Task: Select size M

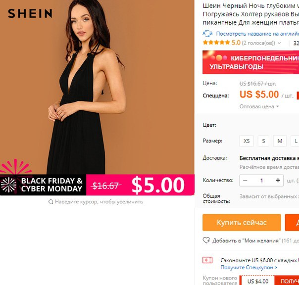Action: coord(280,141)
